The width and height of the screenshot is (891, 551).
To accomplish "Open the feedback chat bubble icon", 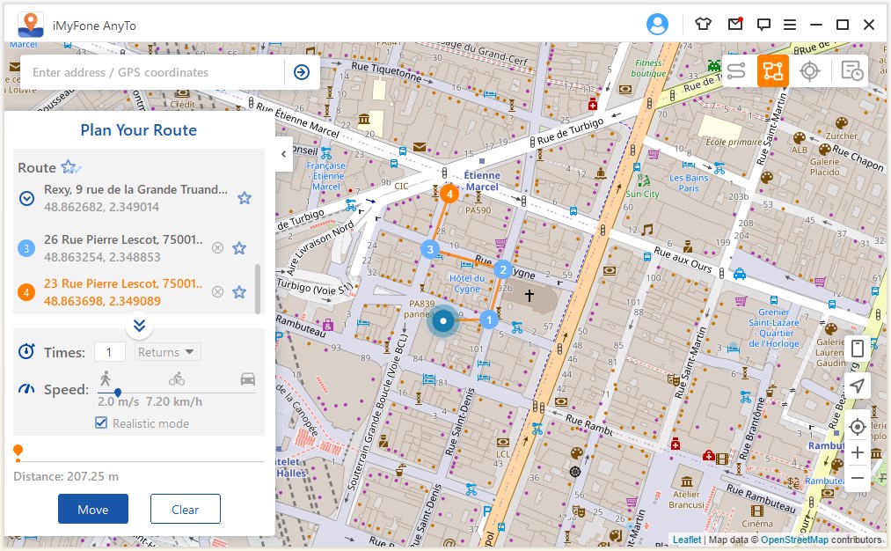I will [763, 25].
